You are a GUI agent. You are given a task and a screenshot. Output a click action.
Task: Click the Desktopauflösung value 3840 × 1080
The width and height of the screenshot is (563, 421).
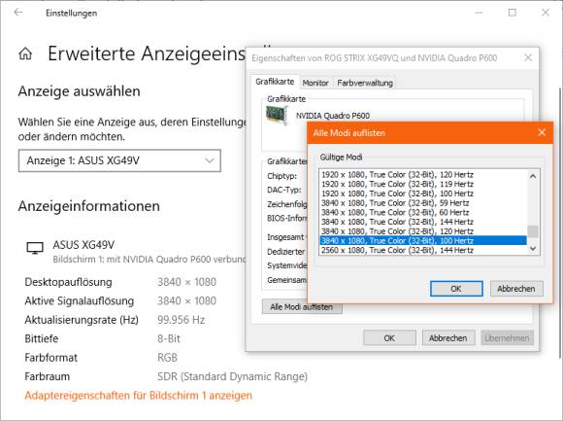coord(186,282)
